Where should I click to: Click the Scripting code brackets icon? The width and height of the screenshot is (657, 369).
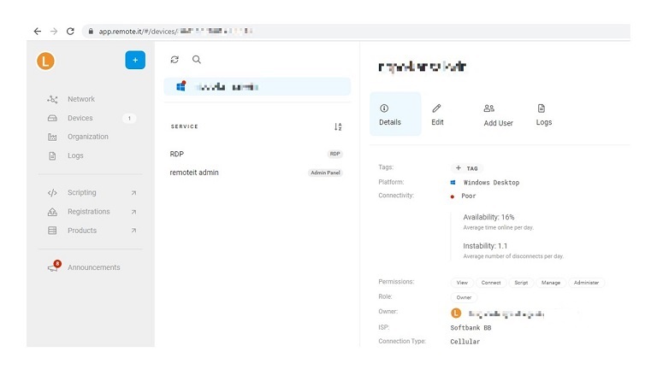52,193
